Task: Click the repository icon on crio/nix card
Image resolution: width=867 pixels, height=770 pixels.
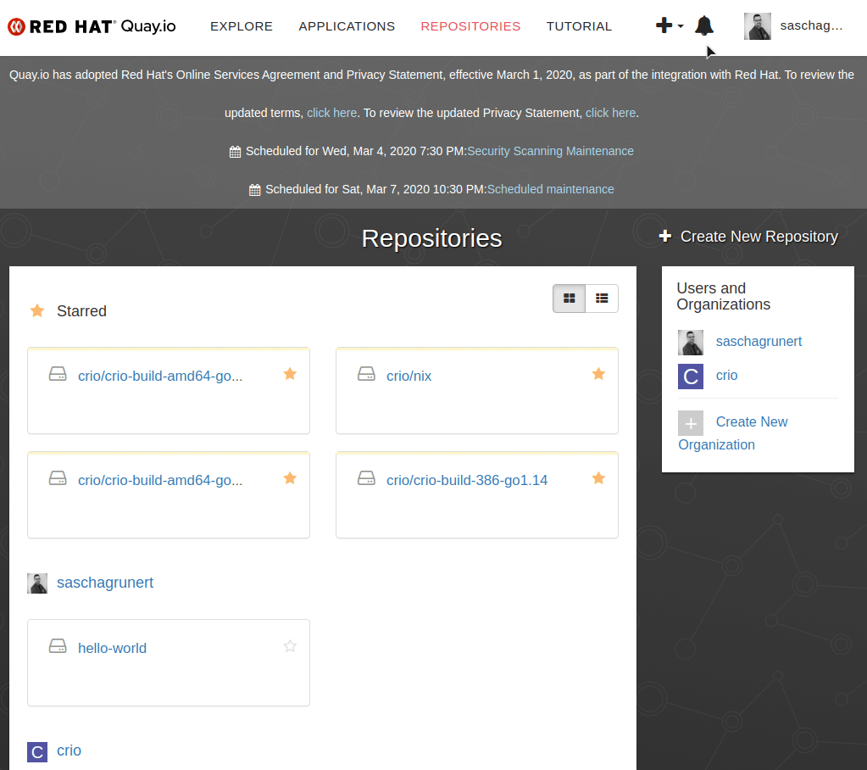Action: pyautogui.click(x=366, y=373)
